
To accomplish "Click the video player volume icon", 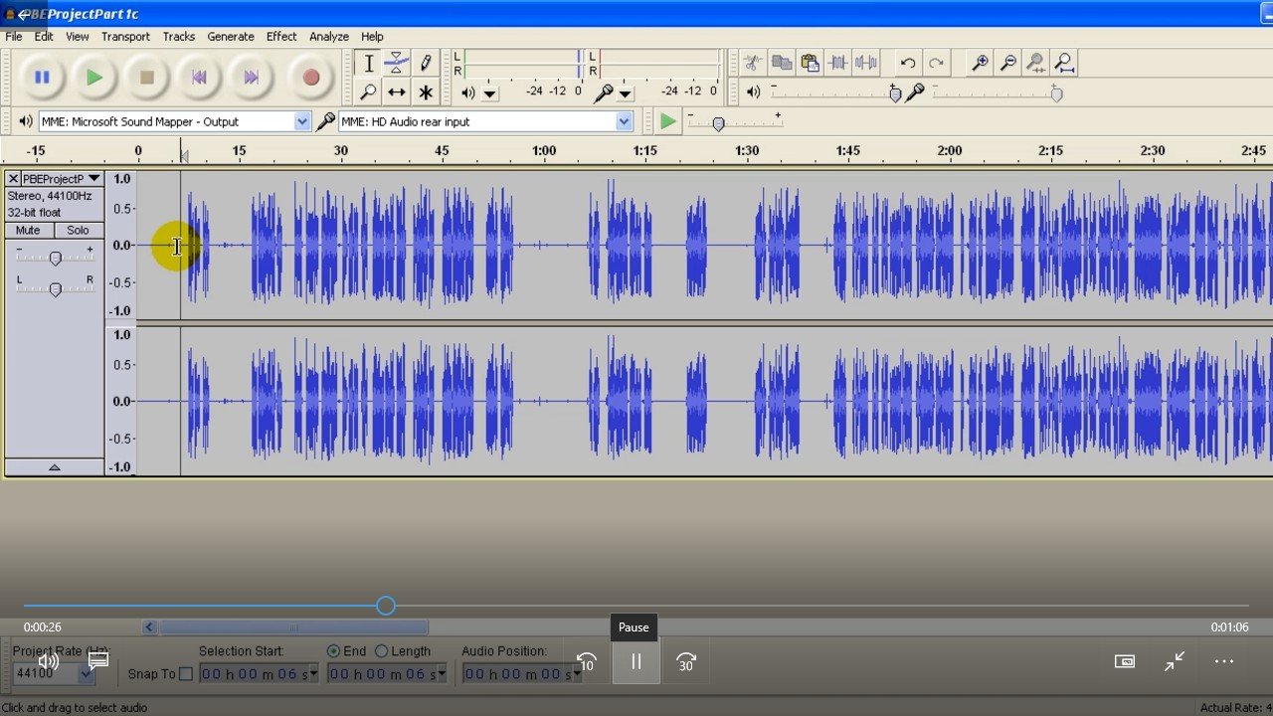I will (48, 661).
